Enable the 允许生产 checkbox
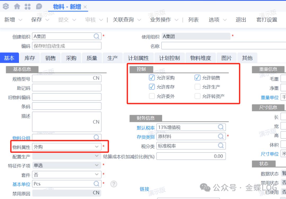286x199 pixels. 197,87
